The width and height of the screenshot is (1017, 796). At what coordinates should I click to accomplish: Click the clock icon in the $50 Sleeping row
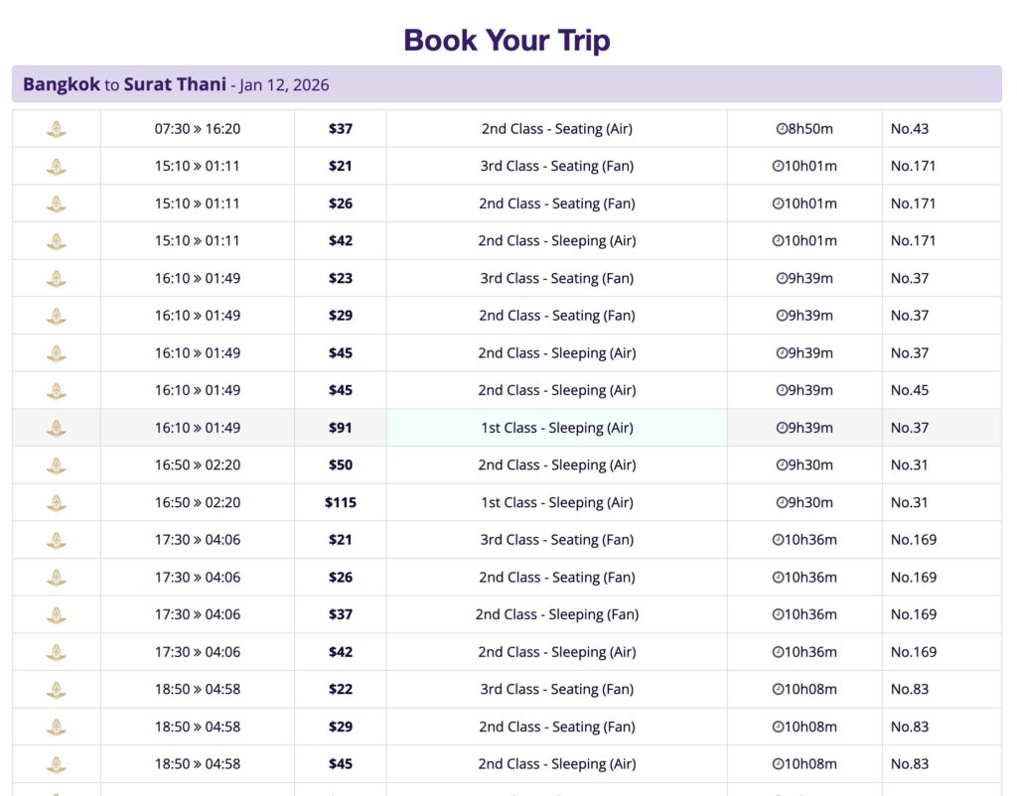click(782, 465)
